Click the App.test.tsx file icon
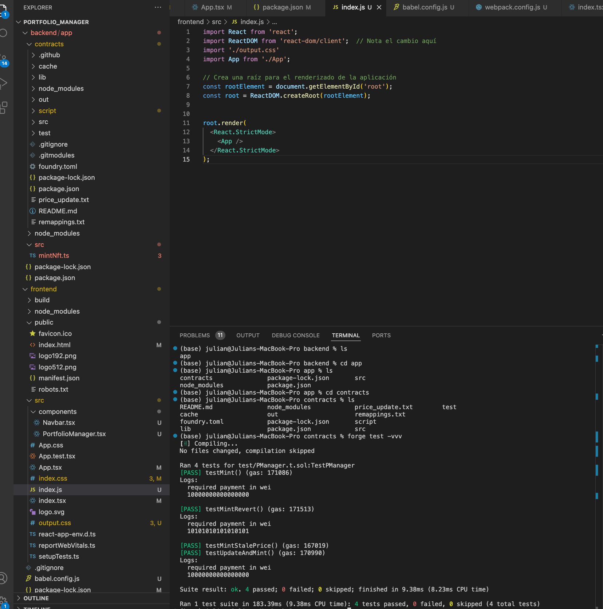The height and width of the screenshot is (609, 603). (x=32, y=456)
